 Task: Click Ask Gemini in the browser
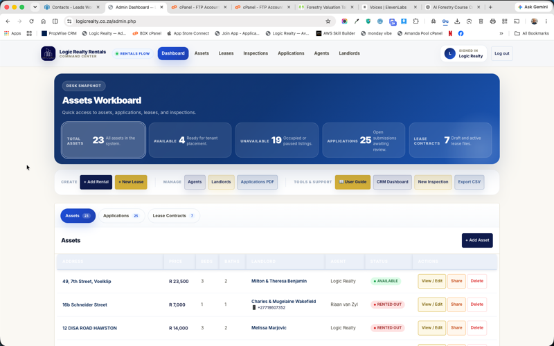coord(533,7)
